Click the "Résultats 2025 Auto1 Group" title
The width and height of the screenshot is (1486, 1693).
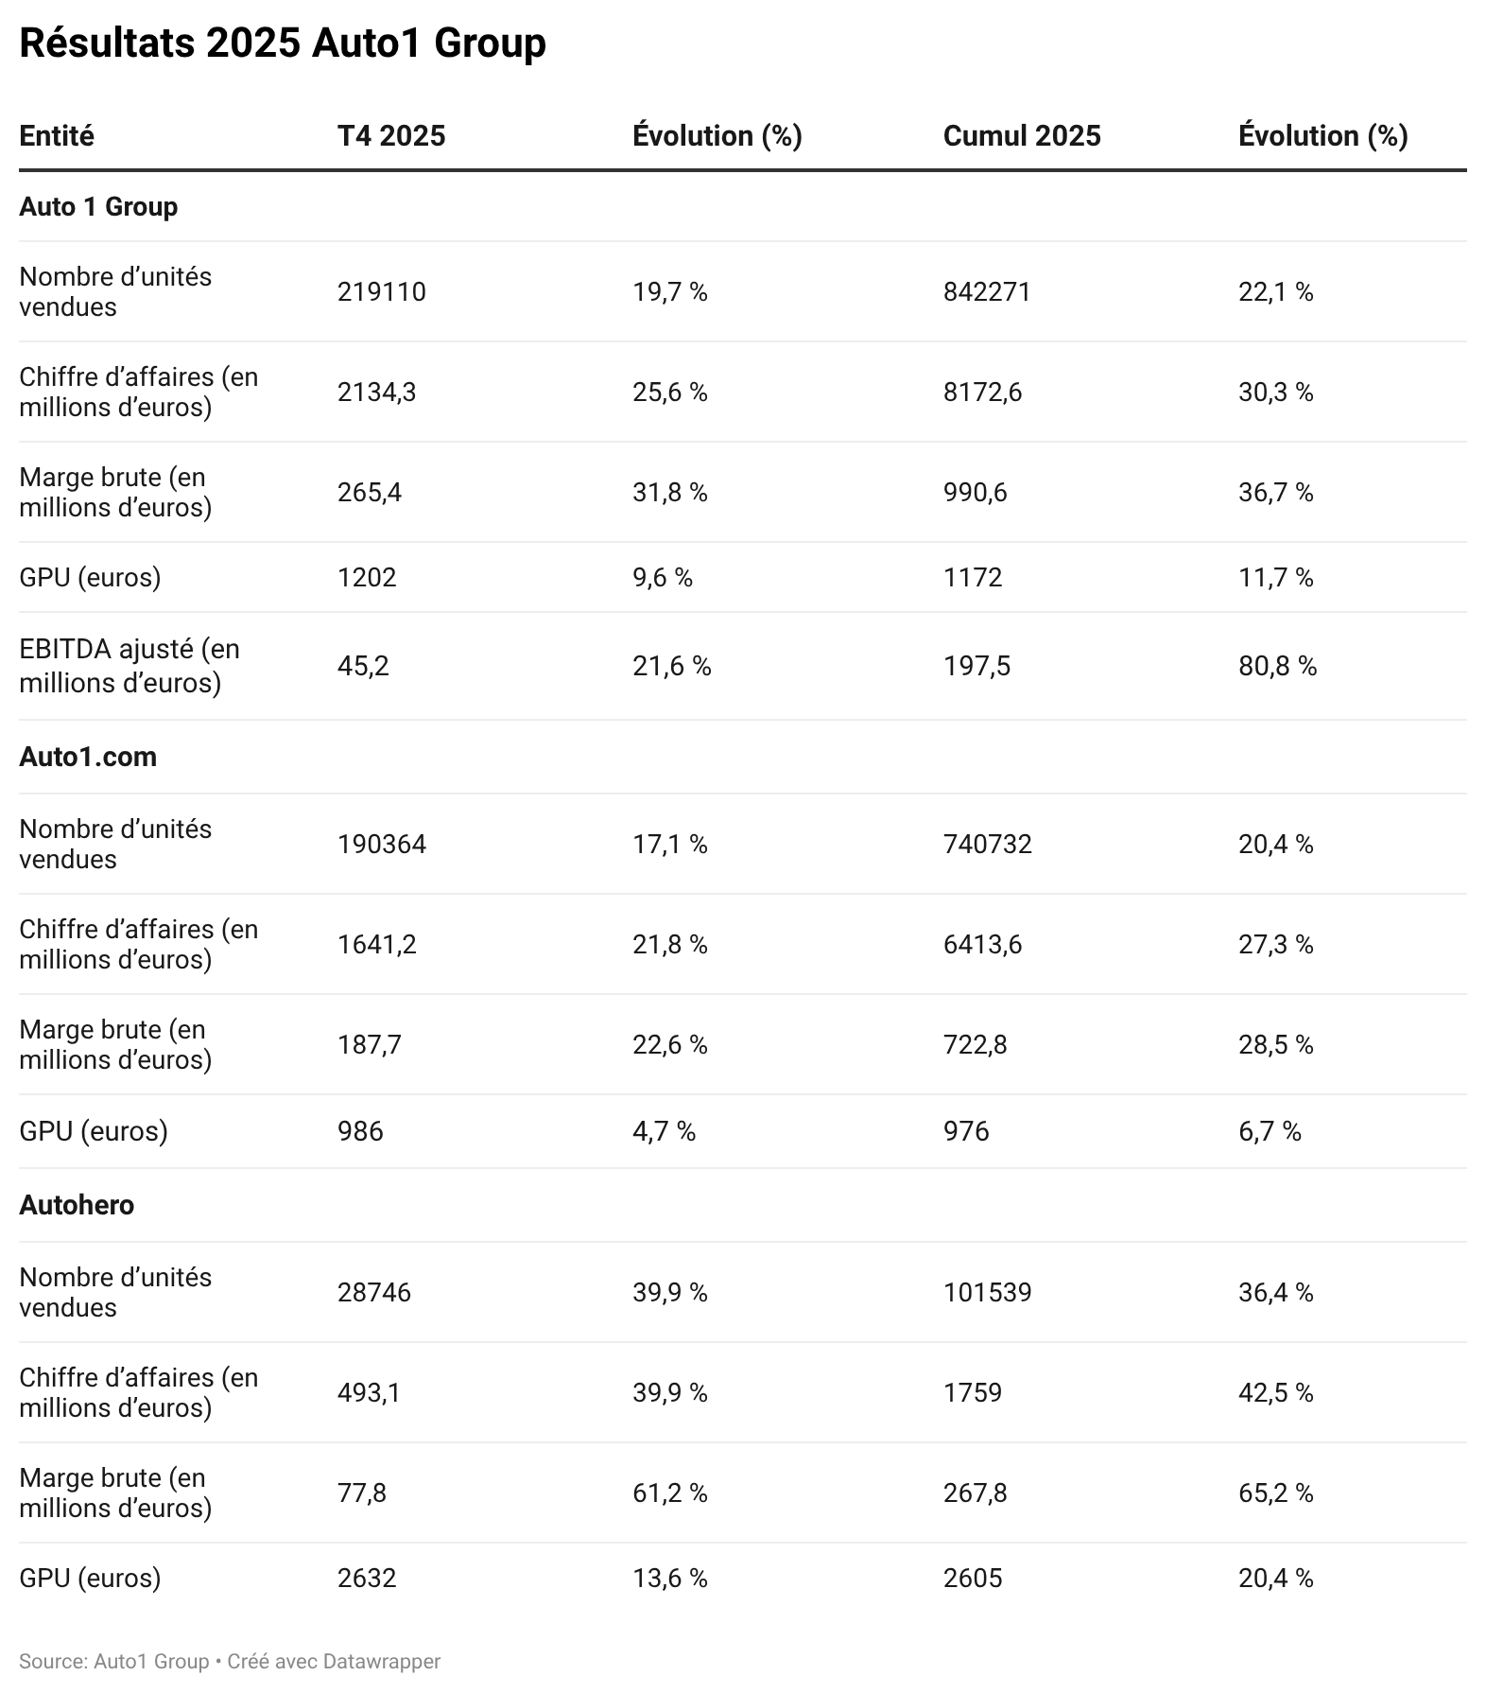tap(282, 44)
